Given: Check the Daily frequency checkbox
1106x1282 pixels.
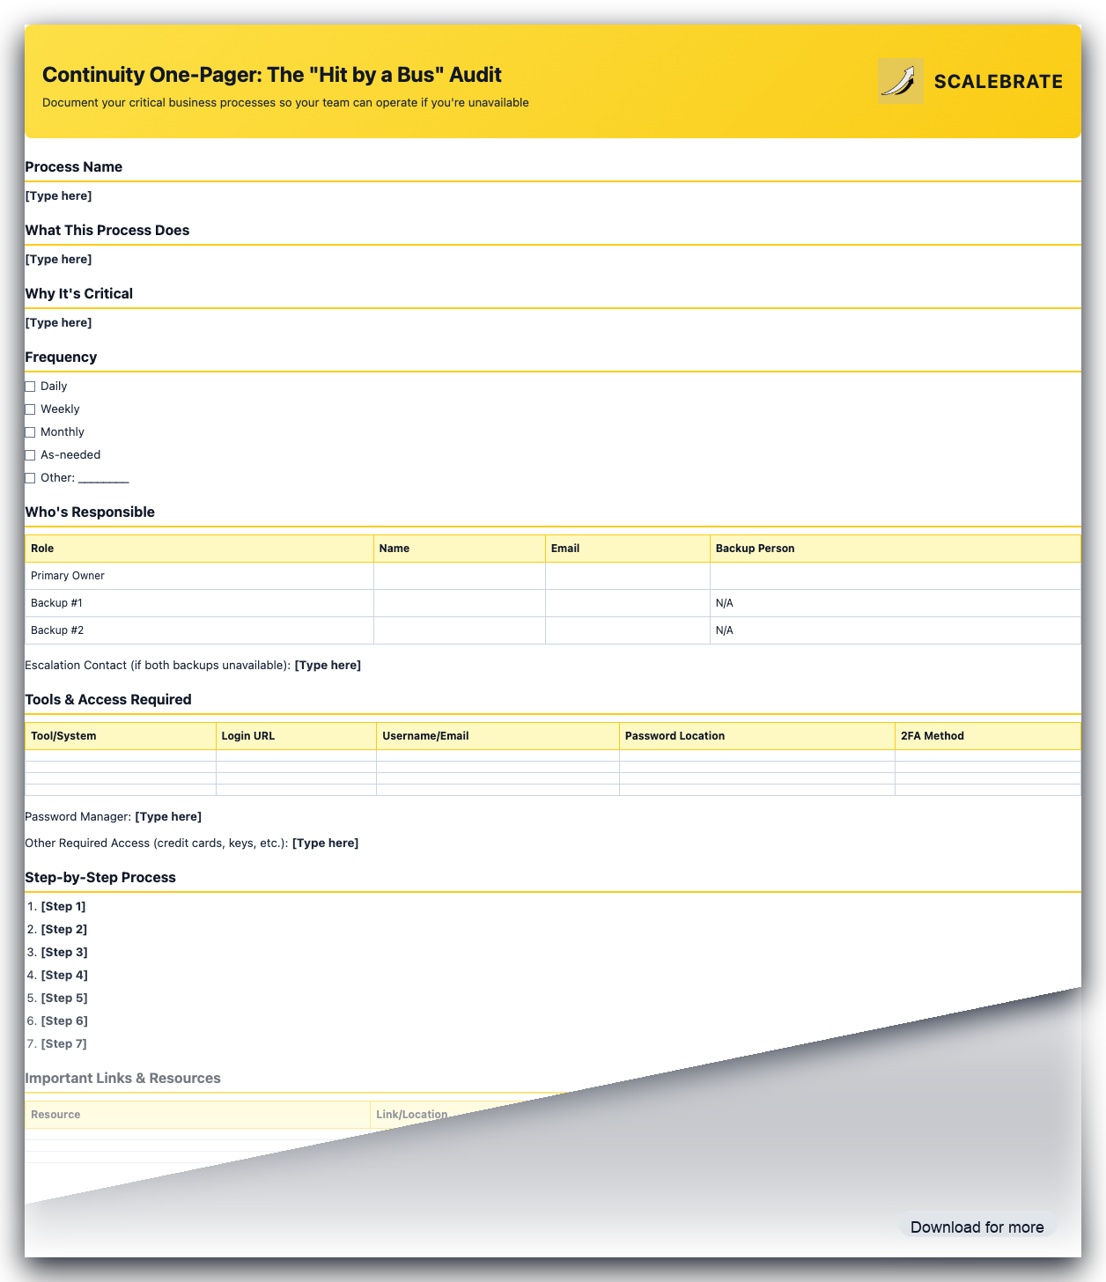Looking at the screenshot, I should point(30,387).
